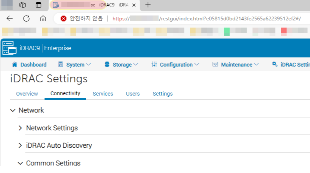This screenshot has width=310, height=173.
Task: Open the Configuration dropdown menu
Action: [179, 65]
